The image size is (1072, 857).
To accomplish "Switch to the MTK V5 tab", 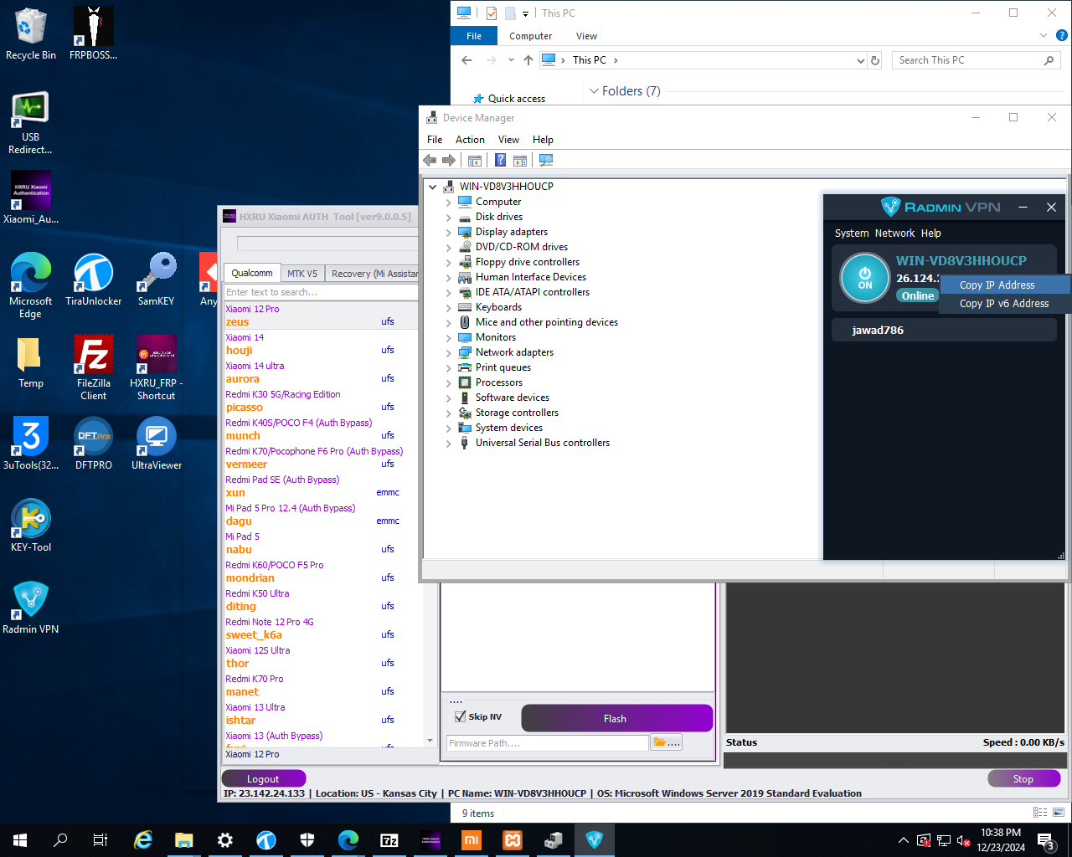I will (302, 274).
